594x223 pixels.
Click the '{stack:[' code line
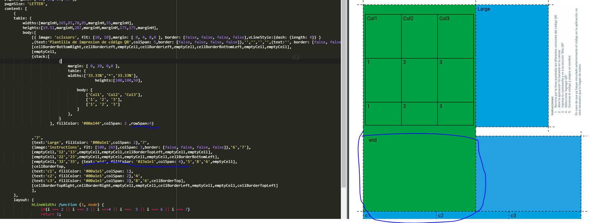click(41, 57)
